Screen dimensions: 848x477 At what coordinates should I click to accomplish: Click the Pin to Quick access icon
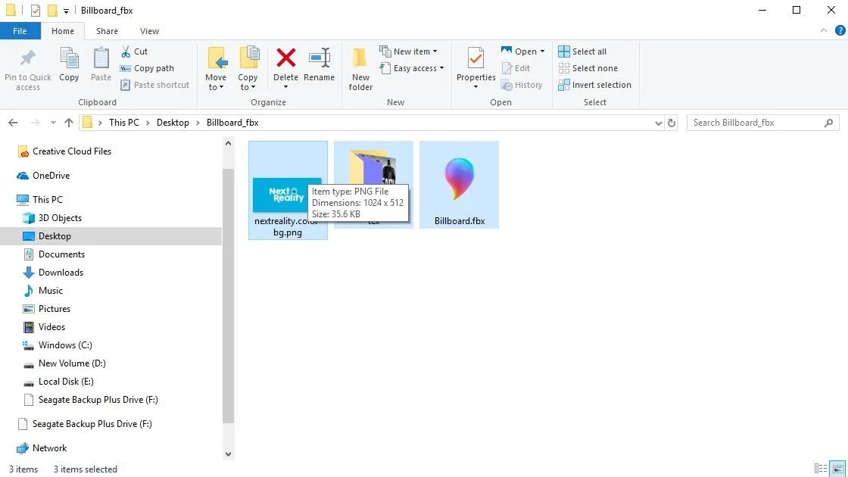[x=27, y=58]
